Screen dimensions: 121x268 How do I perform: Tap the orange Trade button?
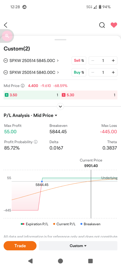tap(20, 246)
